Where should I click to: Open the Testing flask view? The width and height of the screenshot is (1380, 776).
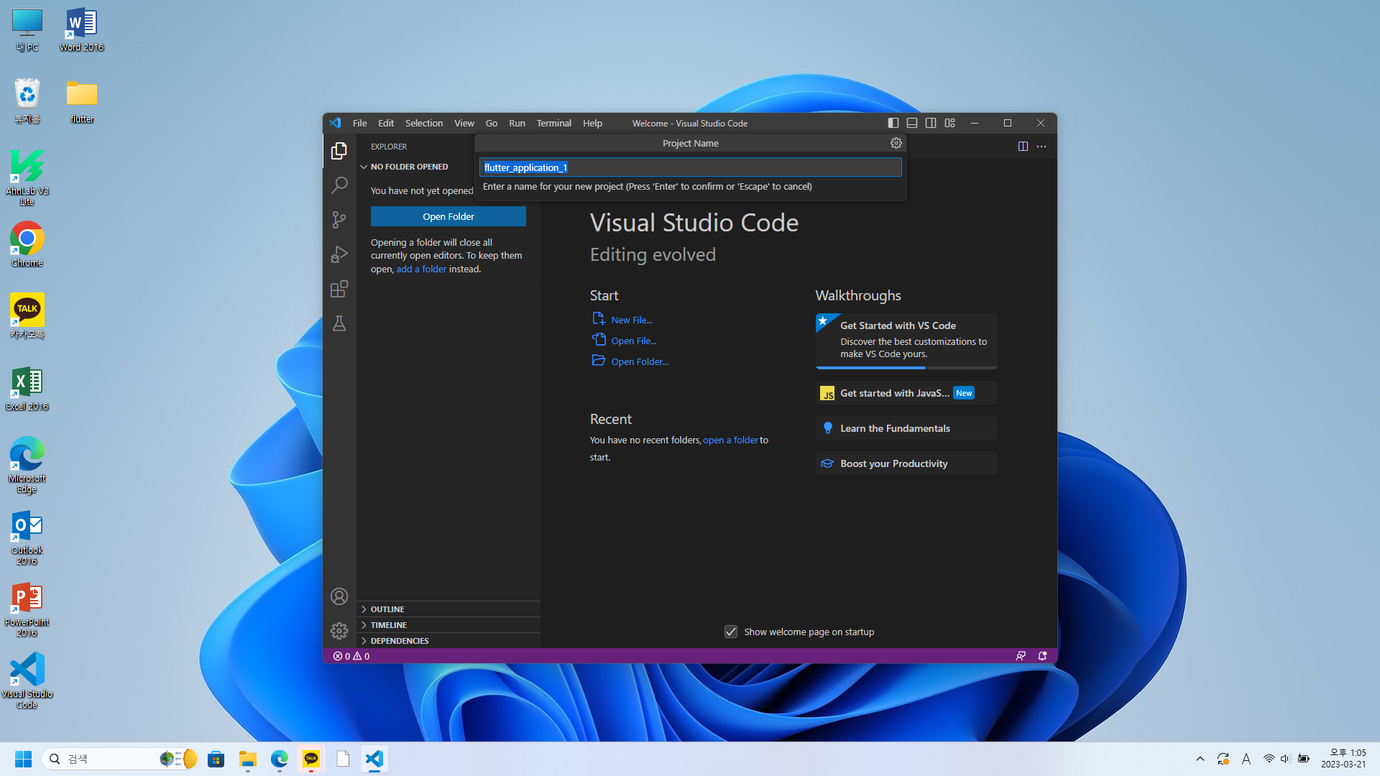click(x=339, y=323)
